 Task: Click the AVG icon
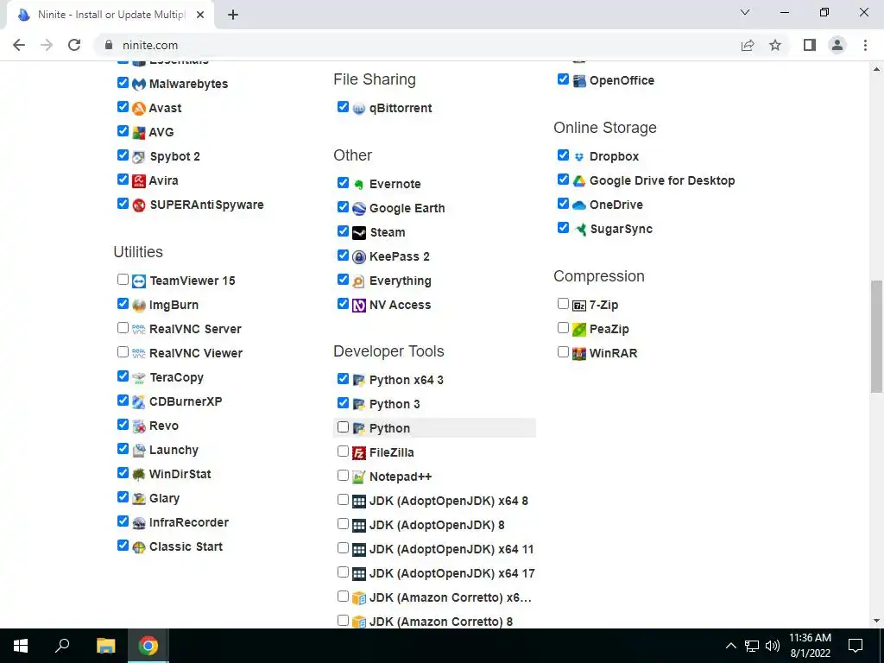139,132
